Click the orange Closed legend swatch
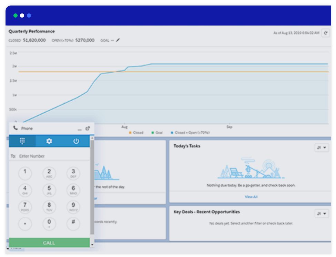Screen dimensions: 336x257 click(x=130, y=133)
